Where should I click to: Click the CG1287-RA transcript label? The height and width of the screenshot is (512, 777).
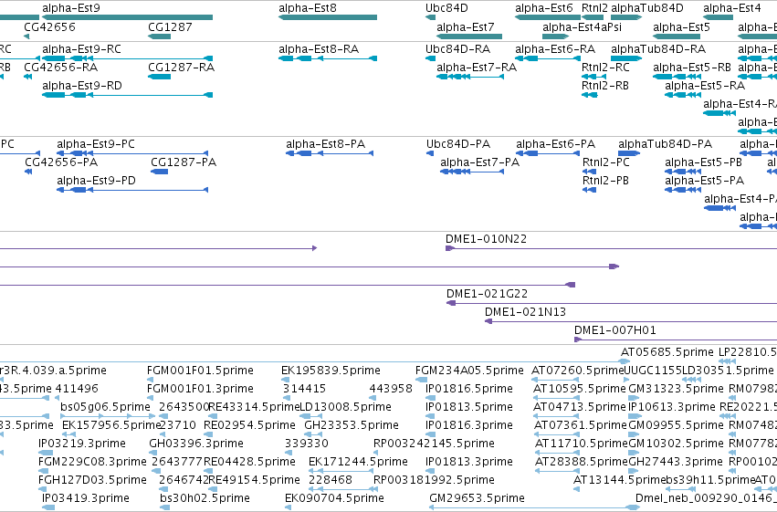pyautogui.click(x=182, y=68)
